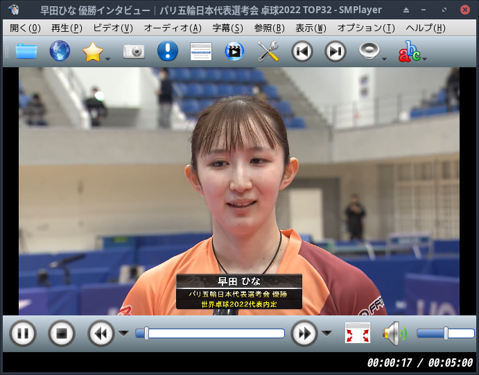This screenshot has width=479, height=375.
Task: Open favorites with the star icon
Action: pos(93,51)
